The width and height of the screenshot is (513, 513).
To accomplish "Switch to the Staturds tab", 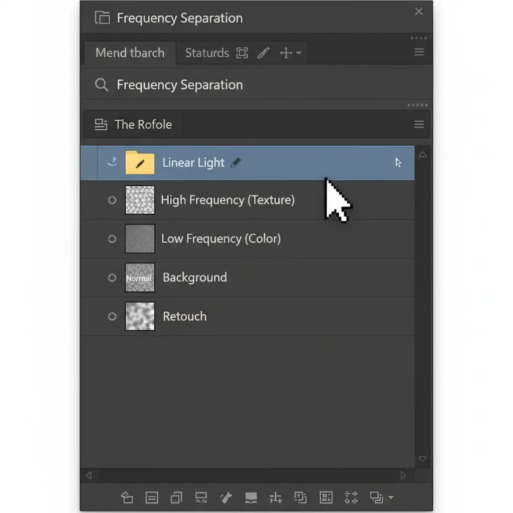I will (207, 53).
